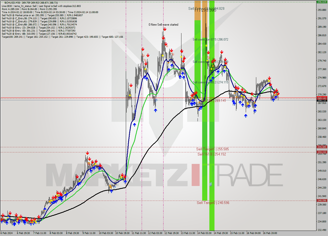Click the 'Sell correction 38.2 | 274.115' label
Viewport: 328px width, 236px height.
210,82
